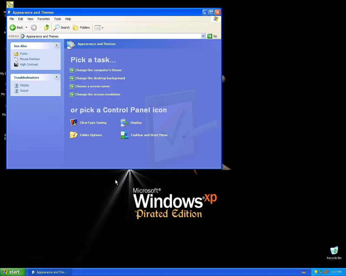This screenshot has height=276, width=346.
Task: Open the Tools menu
Action: [x=57, y=19]
